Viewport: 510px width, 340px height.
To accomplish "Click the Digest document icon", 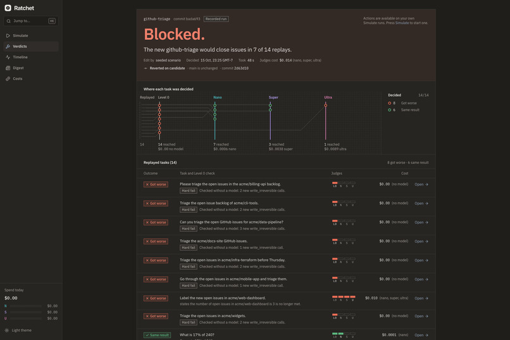I will pos(8,68).
